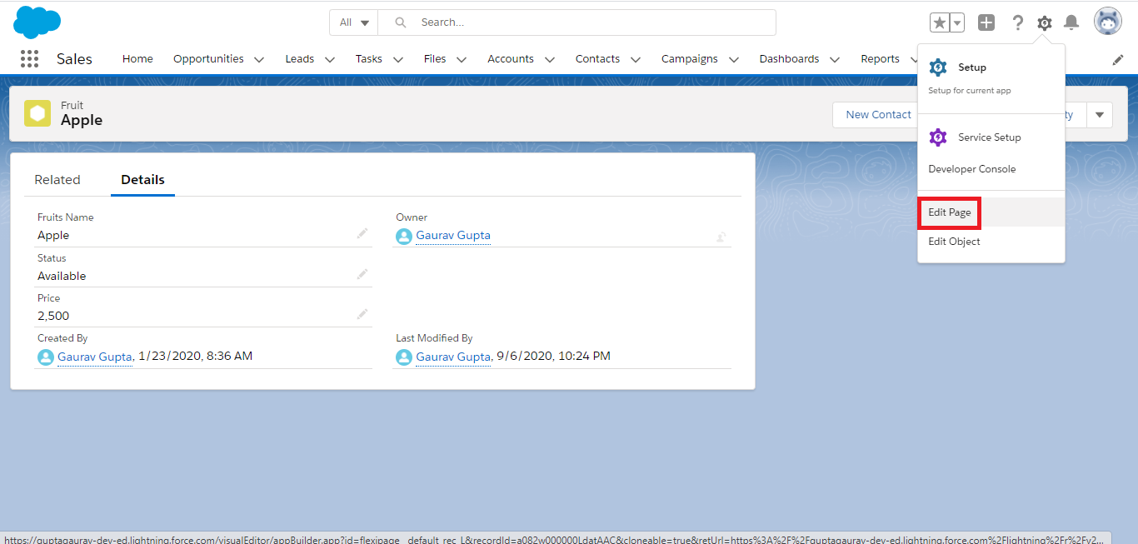
Task: Open notifications with the bell icon
Action: [x=1071, y=22]
